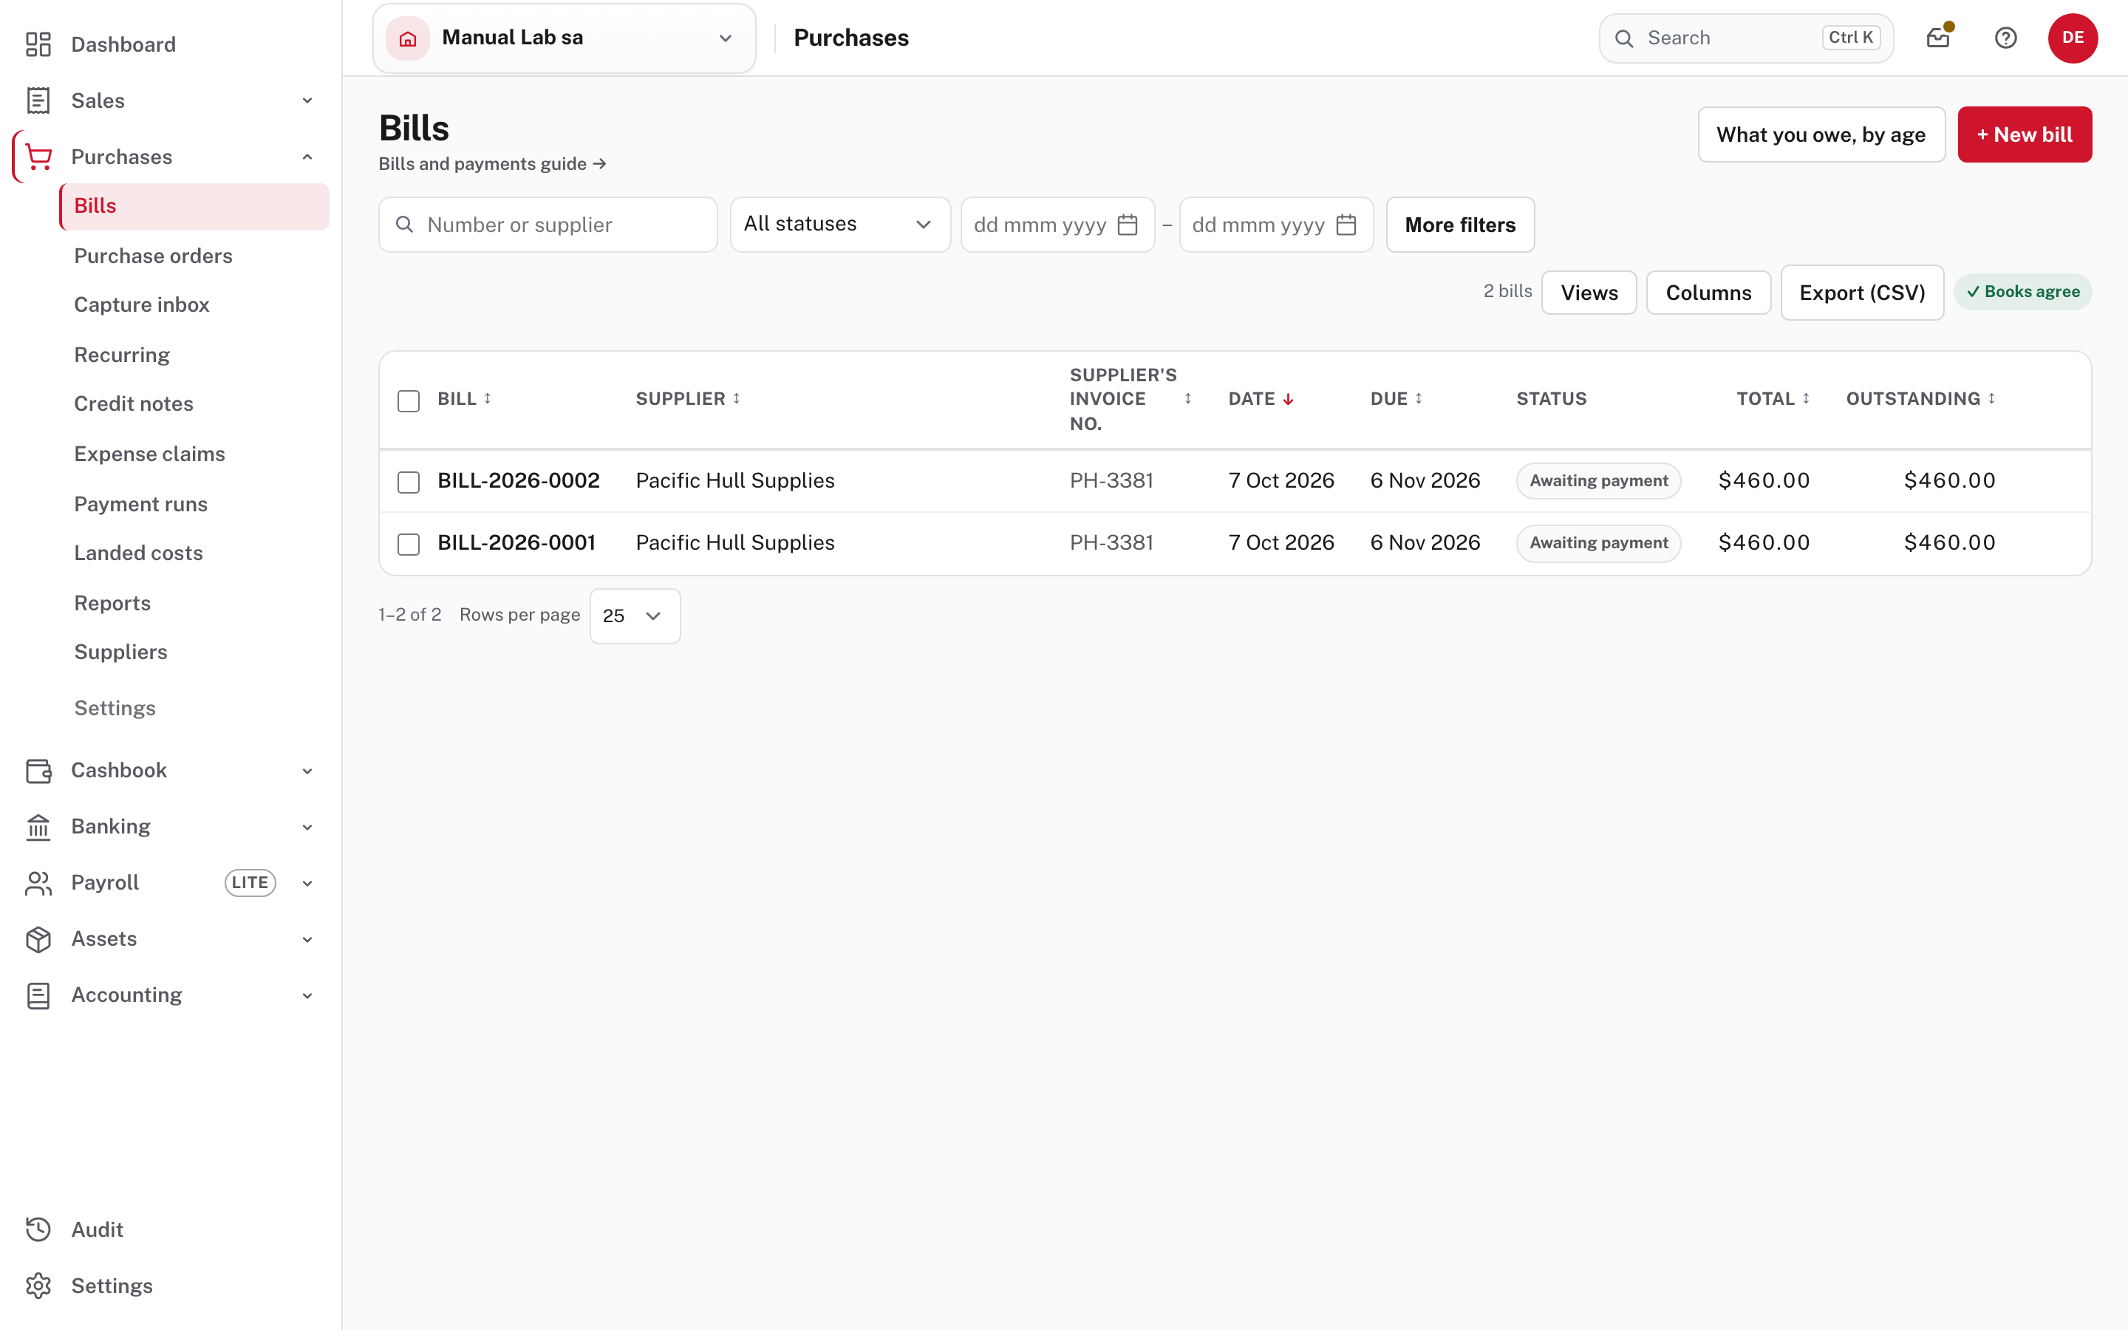Tick the select-all bills checkbox
This screenshot has width=2128, height=1330.
tap(409, 400)
